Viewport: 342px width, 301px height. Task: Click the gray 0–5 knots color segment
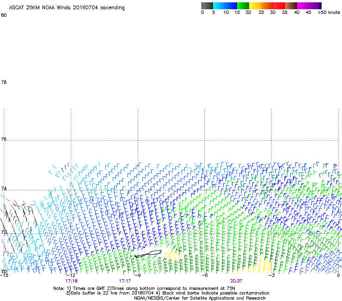pyautogui.click(x=207, y=6)
